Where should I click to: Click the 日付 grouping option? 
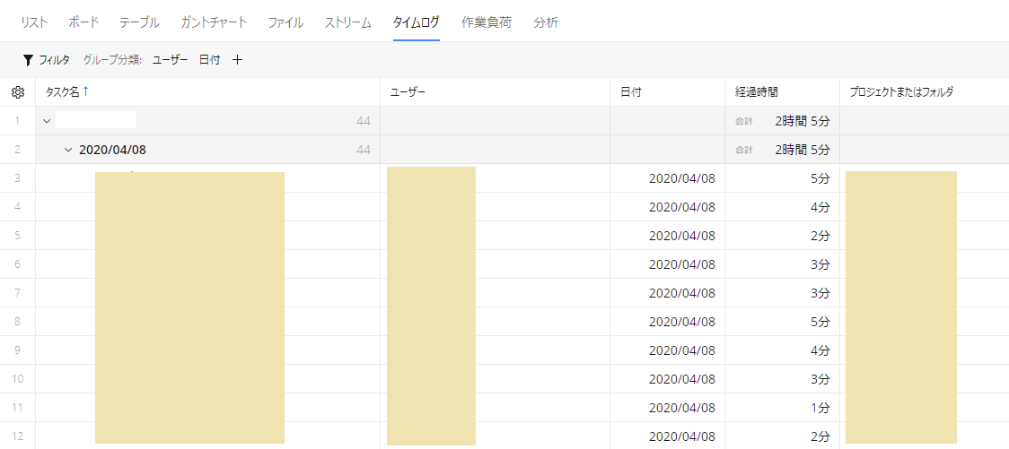click(x=209, y=60)
